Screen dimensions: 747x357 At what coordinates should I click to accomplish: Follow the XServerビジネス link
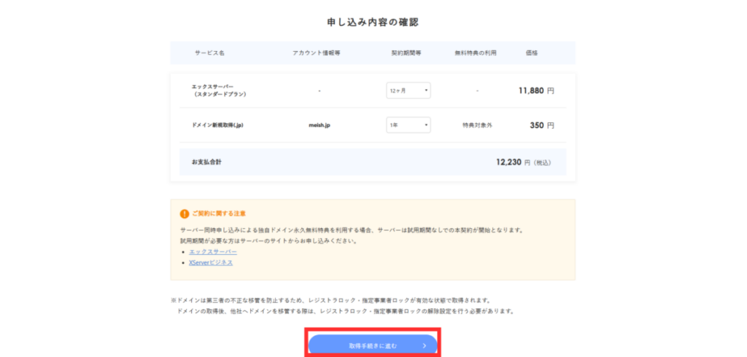pyautogui.click(x=211, y=262)
